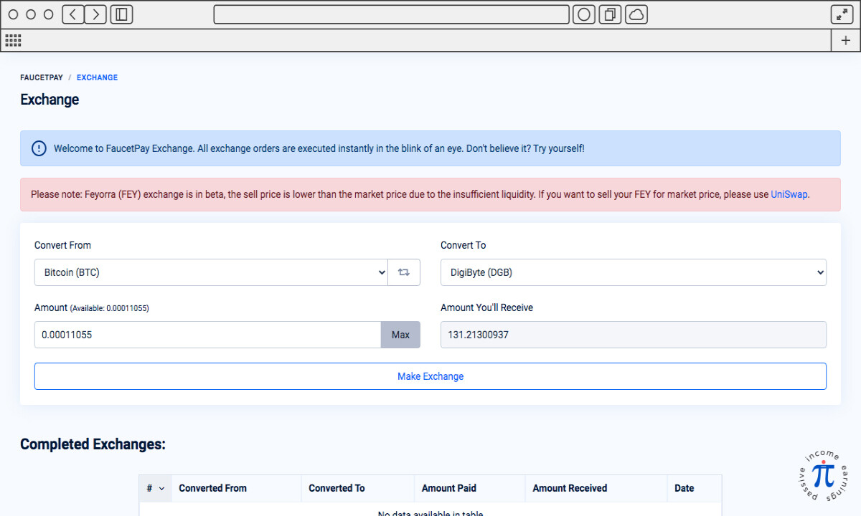Viewport: 861px width, 516px height.
Task: Sort by Amount Paid column header
Action: tap(469, 488)
